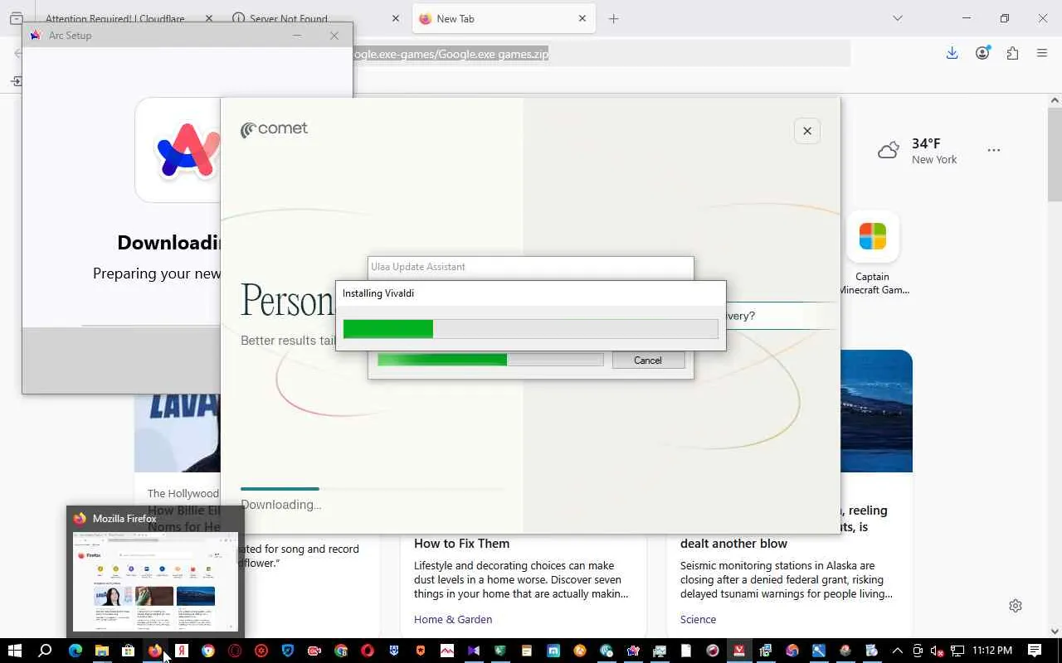Click the muted volume tray icon

(938, 651)
